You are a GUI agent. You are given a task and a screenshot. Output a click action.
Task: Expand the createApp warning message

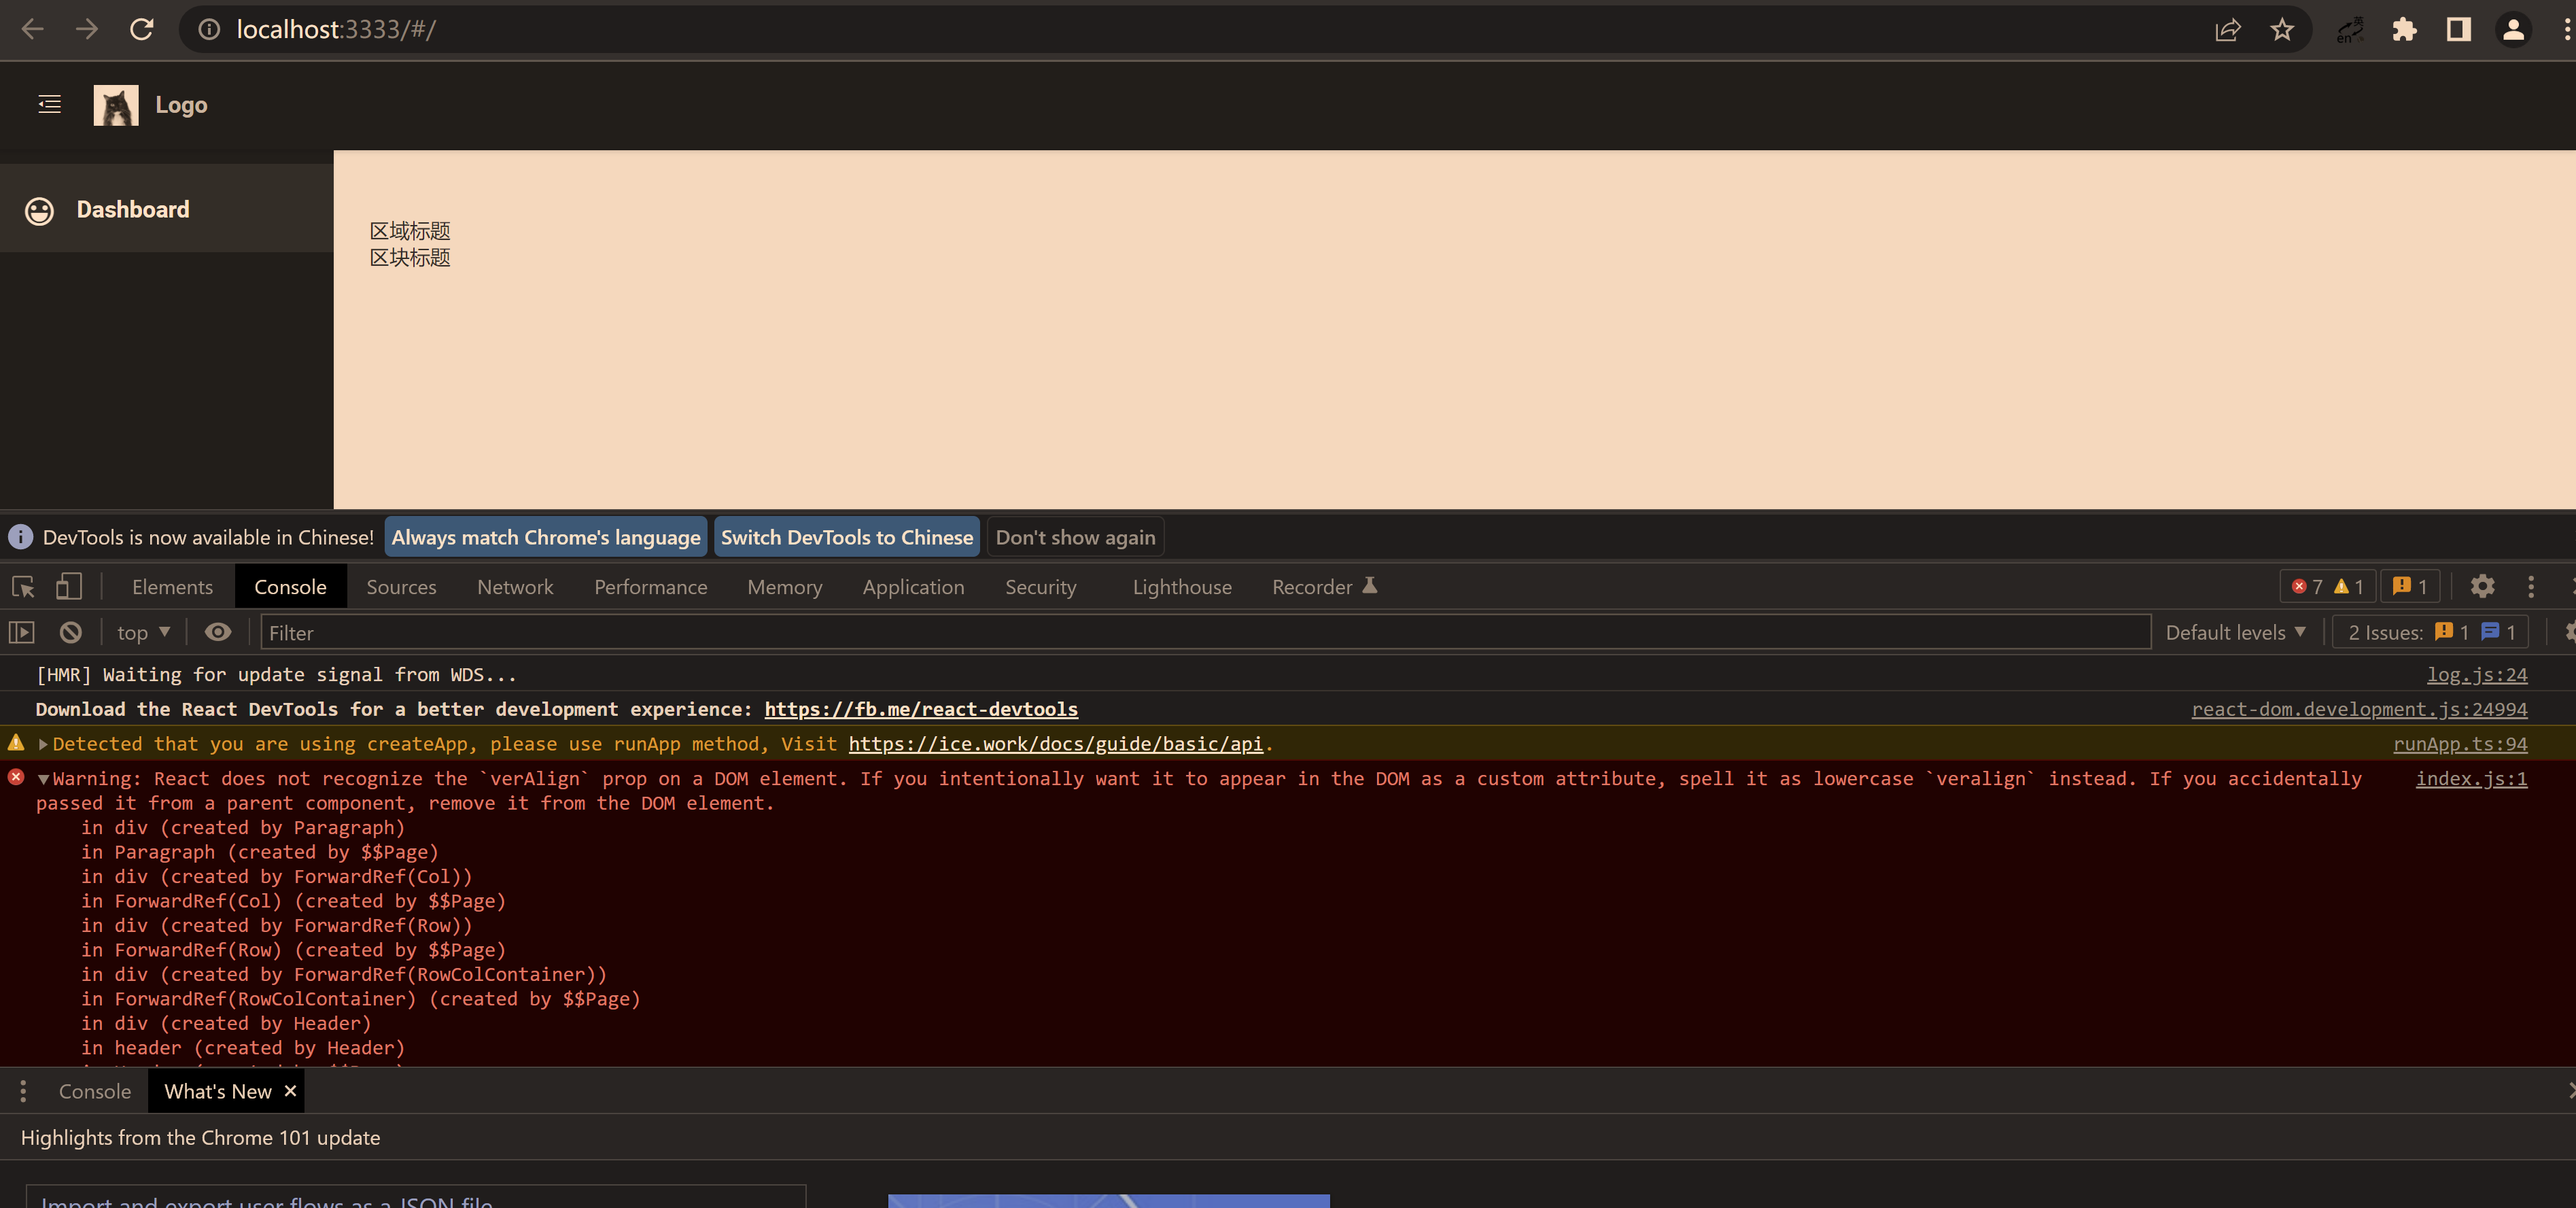point(42,744)
